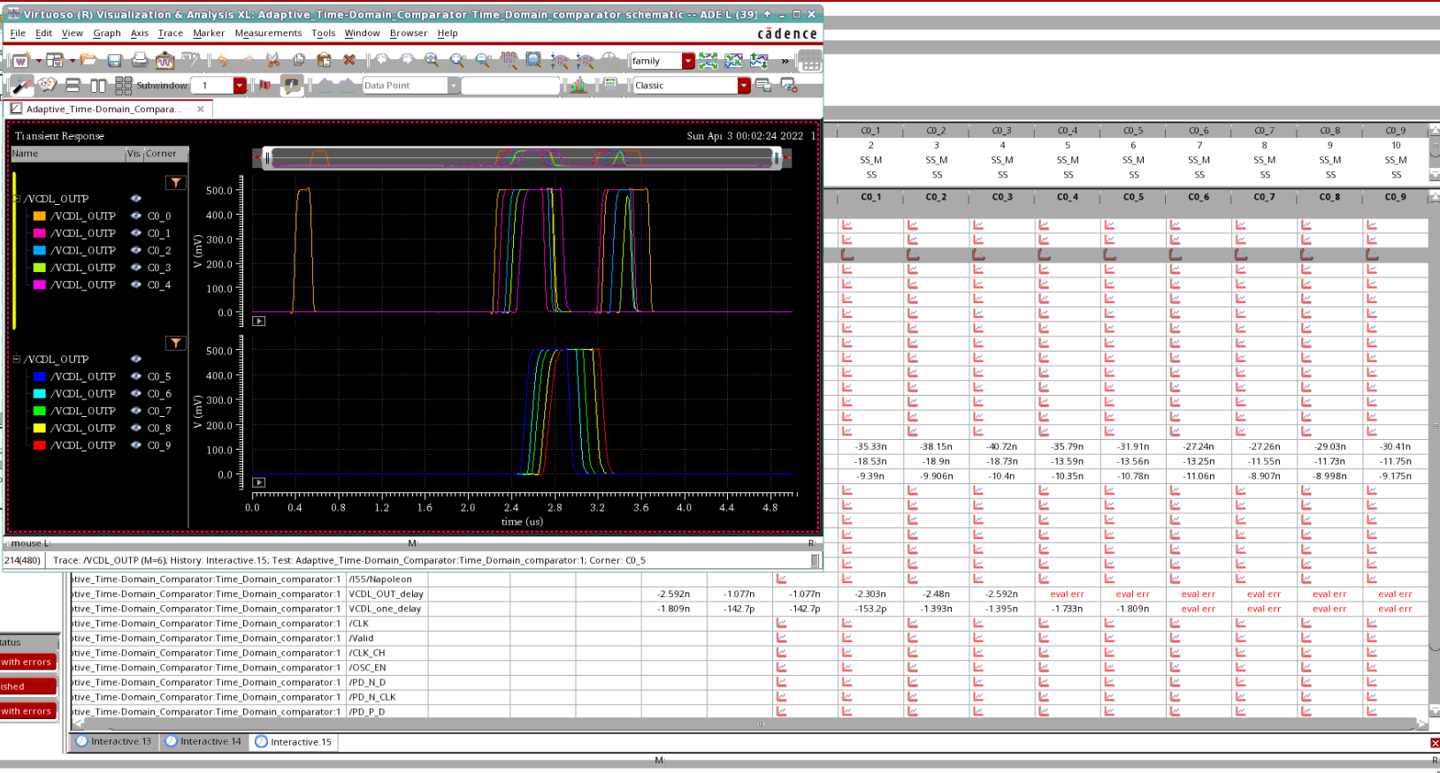This screenshot has width=1440, height=773.
Task: Toggle visibility eye for trace C0_1
Action: (136, 233)
